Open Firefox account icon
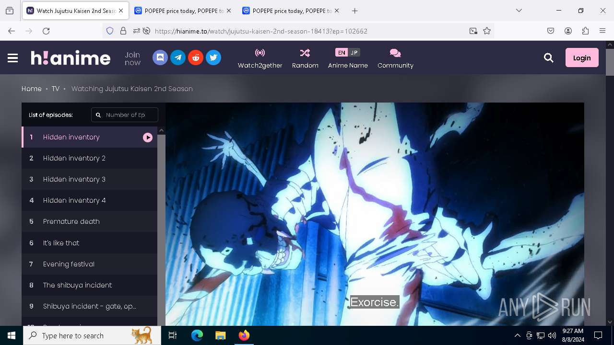Viewport: 614px width, 345px height. pos(568,31)
